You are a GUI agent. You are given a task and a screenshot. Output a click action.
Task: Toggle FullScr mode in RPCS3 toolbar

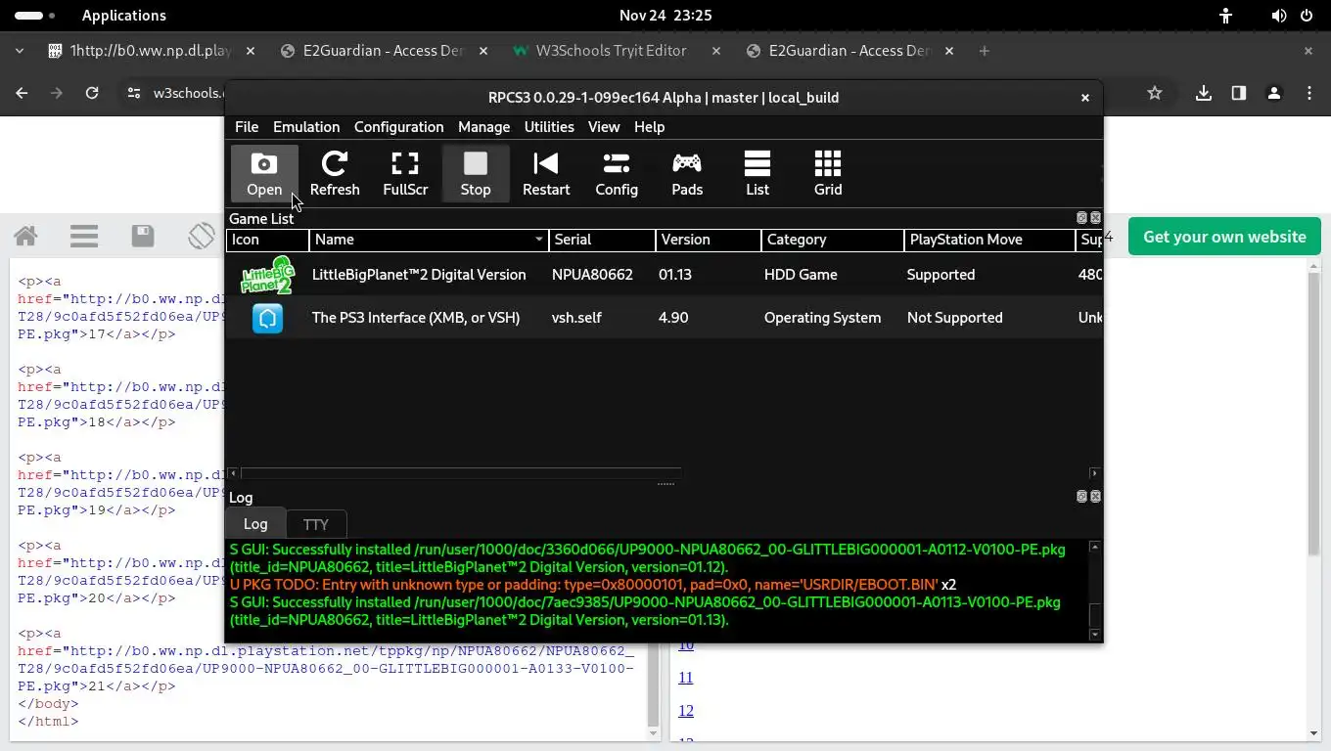coord(405,174)
